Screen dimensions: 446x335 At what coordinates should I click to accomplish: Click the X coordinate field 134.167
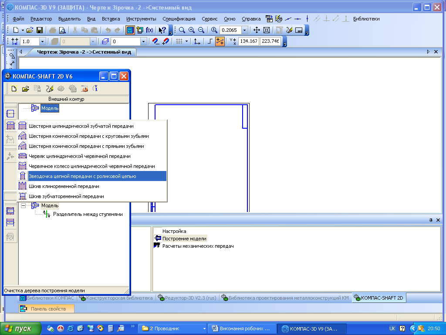(249, 41)
